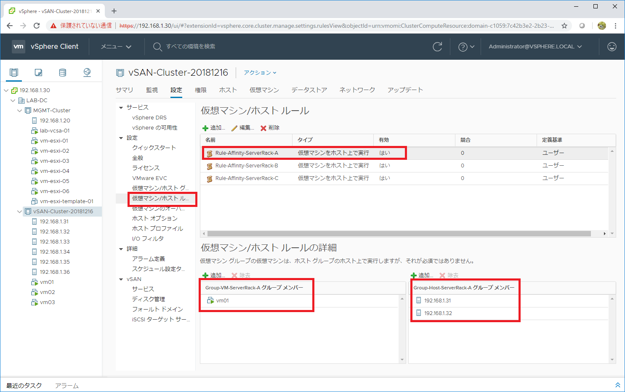Open the アクション dropdown
Viewport: 625px width, 392px height.
point(260,73)
